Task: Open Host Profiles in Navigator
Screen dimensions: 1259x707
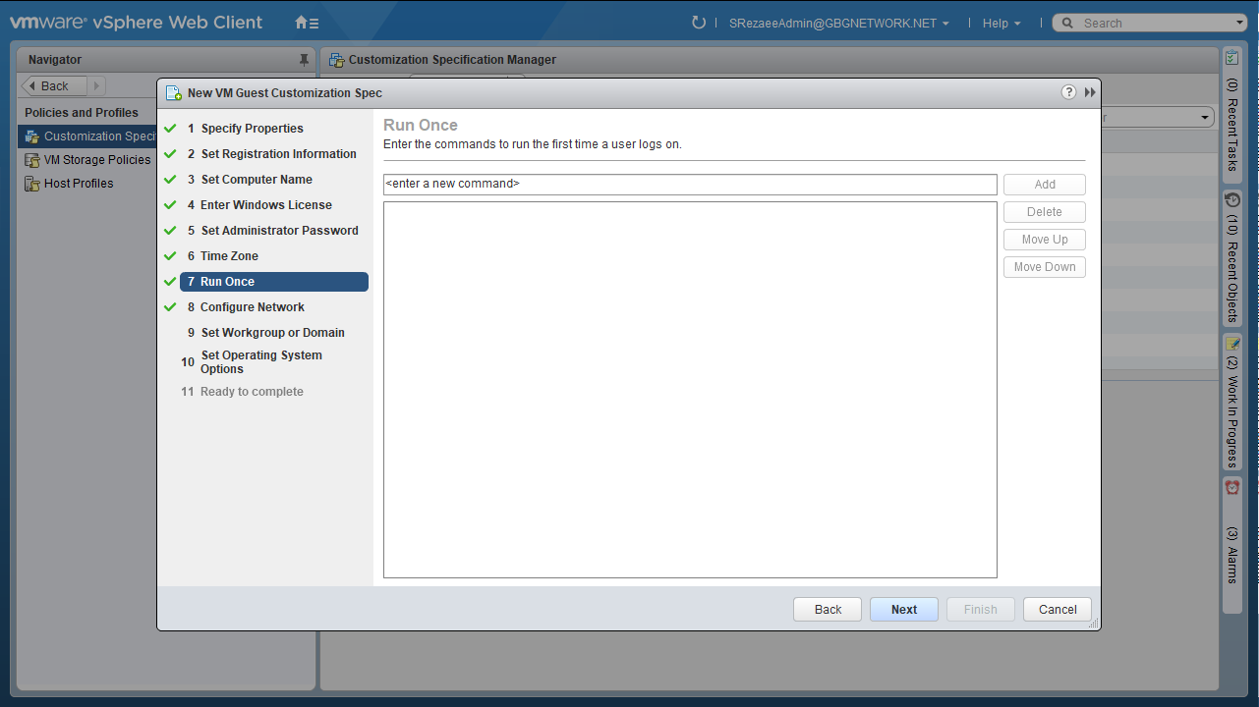Action: click(79, 184)
